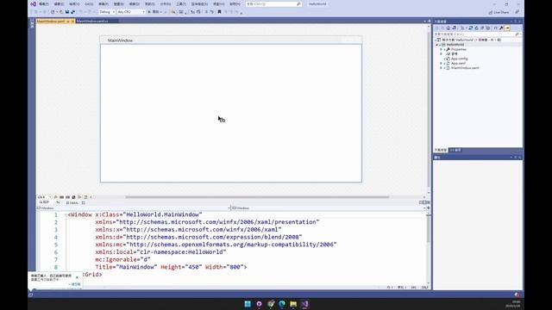552x310 pixels.
Task: Click the MainWindow title bar in designer
Action: [230, 40]
